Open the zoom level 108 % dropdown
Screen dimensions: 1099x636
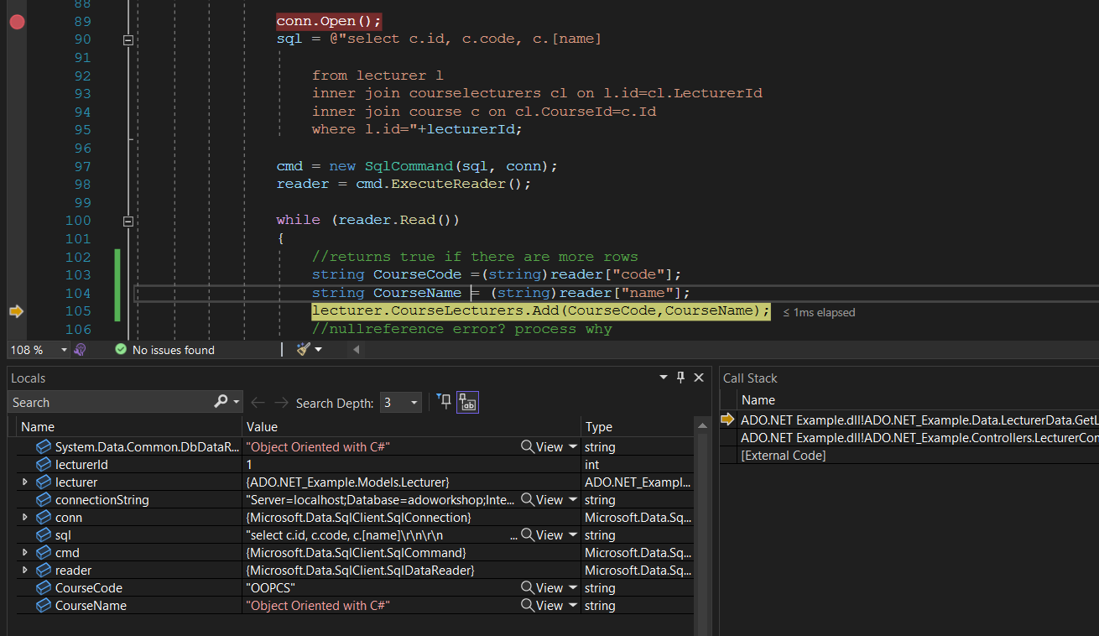coord(63,350)
